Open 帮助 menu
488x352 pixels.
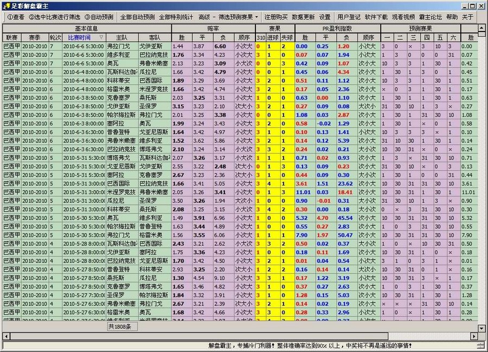click(452, 17)
